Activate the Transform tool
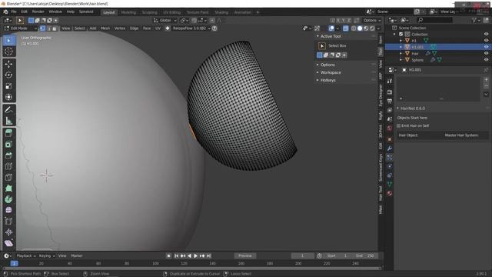This screenshot has width=492, height=277. coord(8,97)
